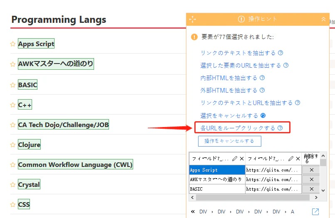Screen dimensions: 335x218
Task: Click the URL cell in Apps Script row
Action: [x=273, y=170]
